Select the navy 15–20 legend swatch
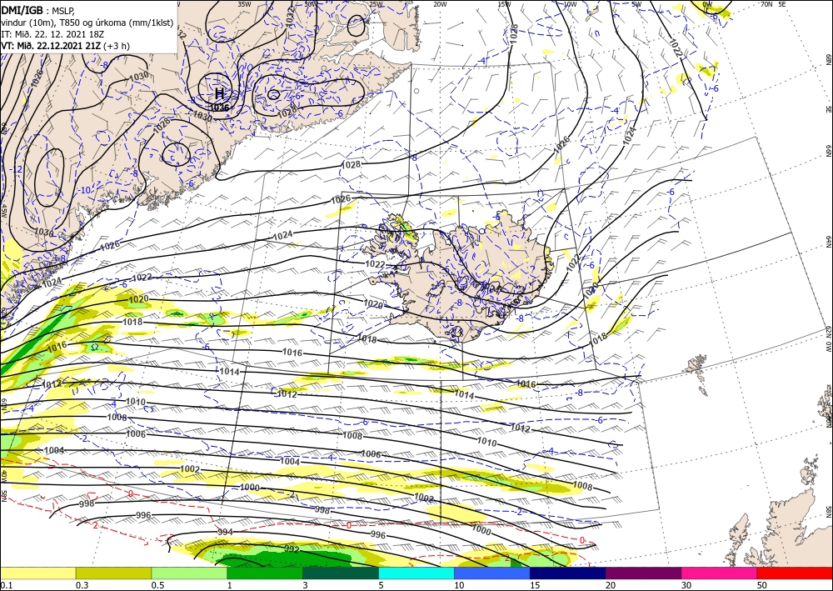Screen dimensions: 833x591 pos(567,573)
